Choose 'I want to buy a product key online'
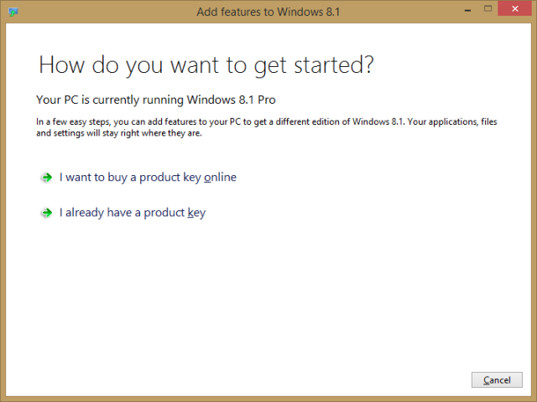 click(148, 178)
